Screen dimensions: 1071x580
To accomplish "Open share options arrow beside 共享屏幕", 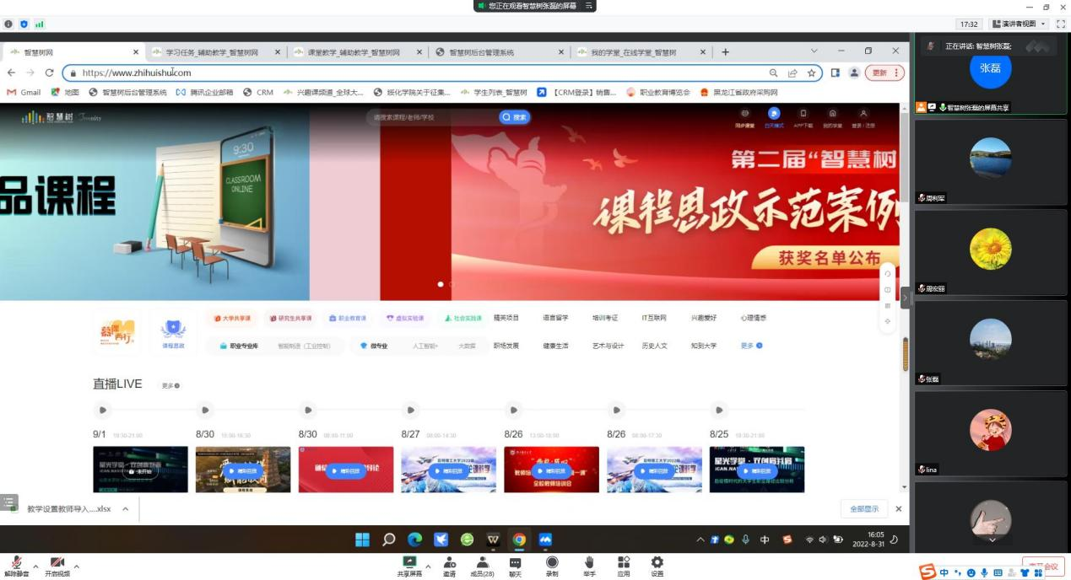I will (428, 566).
